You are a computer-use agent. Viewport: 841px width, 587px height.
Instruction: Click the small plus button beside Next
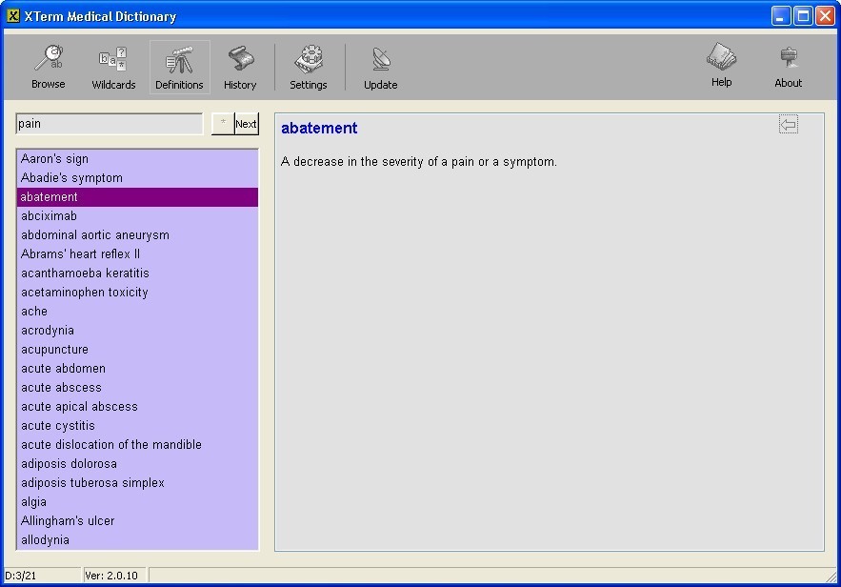pyautogui.click(x=222, y=123)
